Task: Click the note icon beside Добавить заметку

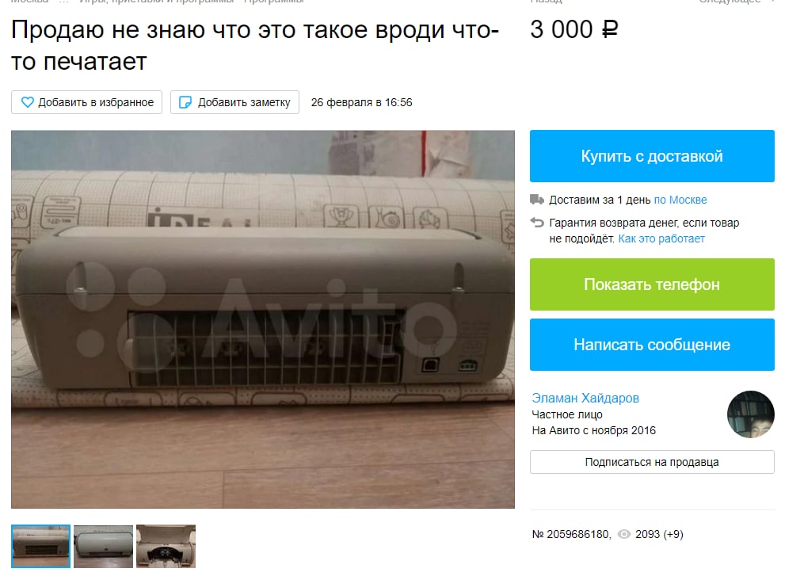Action: tap(185, 102)
